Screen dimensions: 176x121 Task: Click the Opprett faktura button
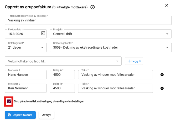tap(20, 115)
